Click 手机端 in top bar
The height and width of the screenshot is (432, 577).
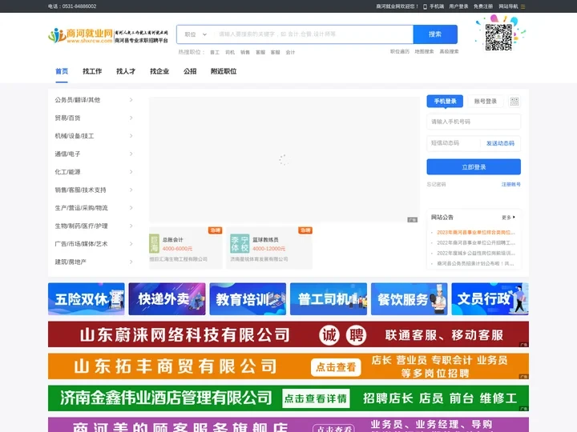click(x=437, y=6)
